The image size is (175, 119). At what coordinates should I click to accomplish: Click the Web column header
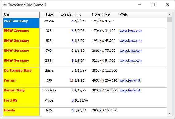[x=143, y=15]
